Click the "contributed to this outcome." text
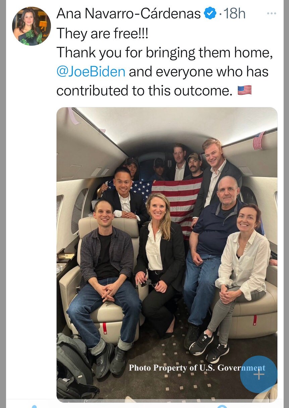This screenshot has width=289, height=408. coord(144,91)
